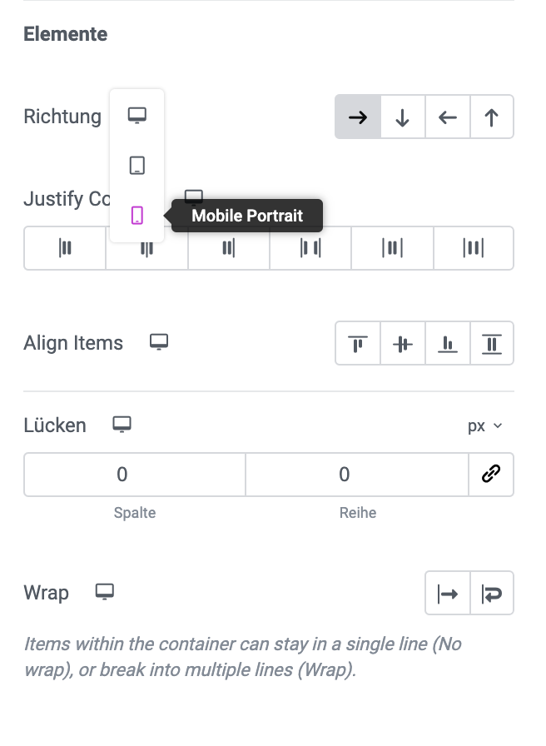Set direction to reversed row (left arrow)
Screen dimensions: 546x746
pos(448,117)
